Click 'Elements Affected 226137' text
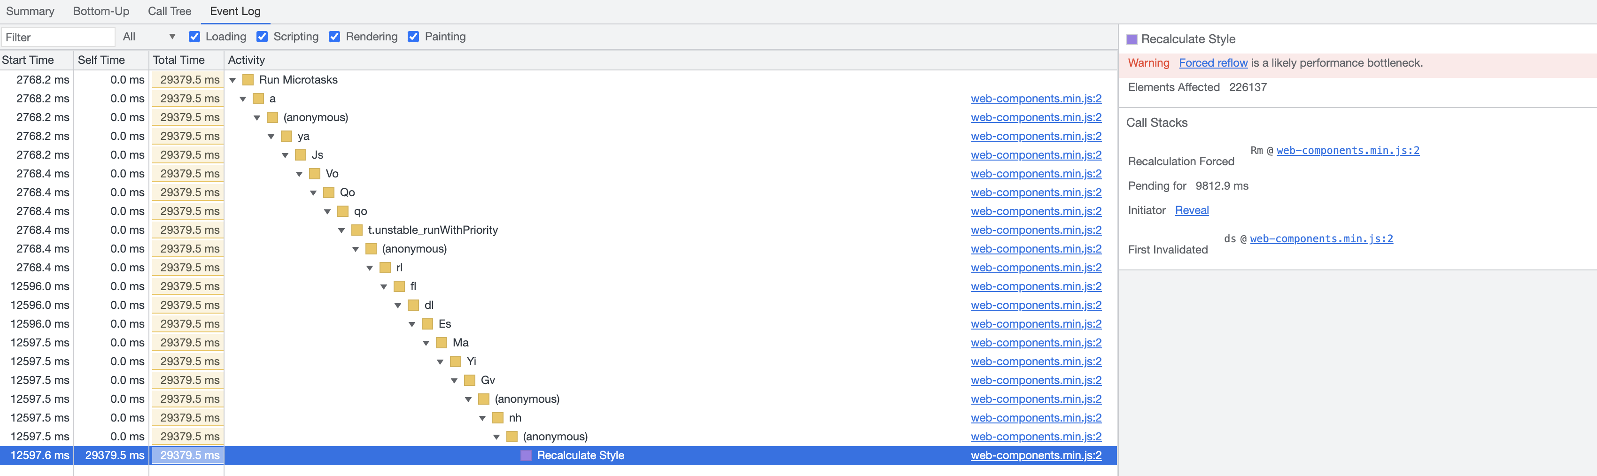The width and height of the screenshot is (1597, 476). pos(1197,87)
